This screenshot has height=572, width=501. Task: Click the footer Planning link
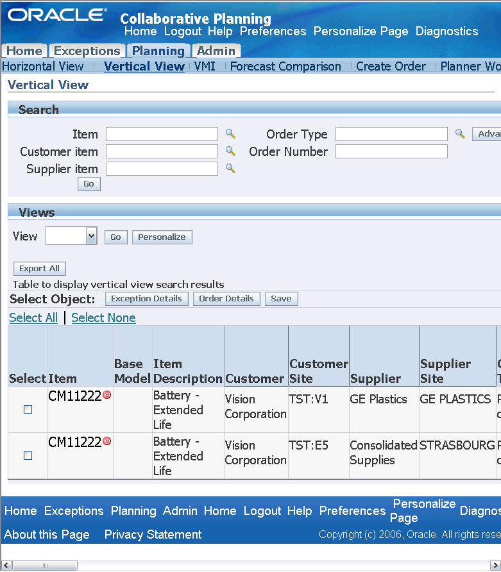tap(133, 510)
